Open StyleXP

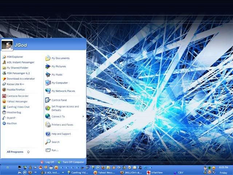pos(9,118)
